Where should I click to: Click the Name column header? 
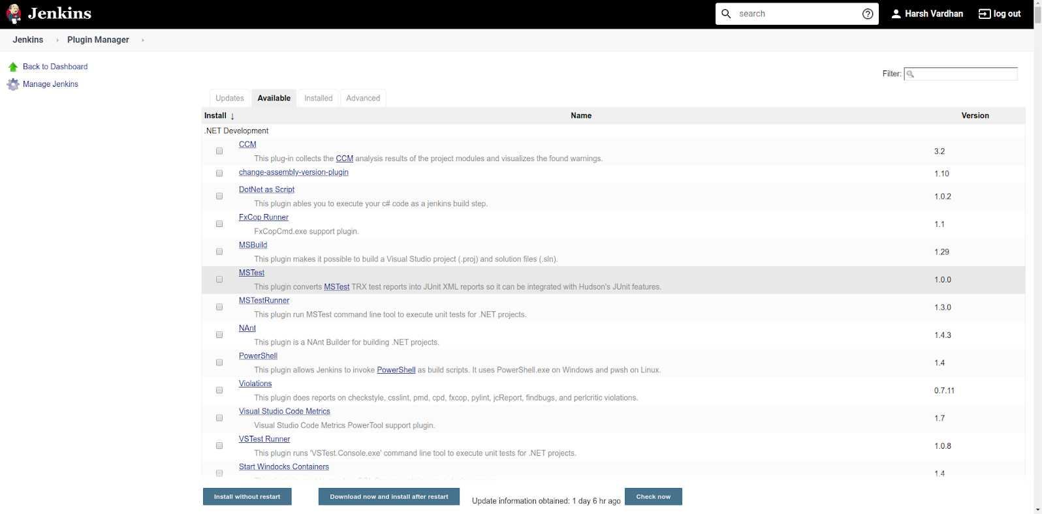tap(581, 115)
